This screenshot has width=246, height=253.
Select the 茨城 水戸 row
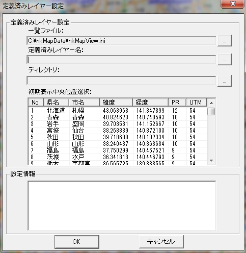[118, 157]
